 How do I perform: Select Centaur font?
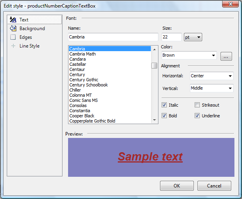pos(110,69)
